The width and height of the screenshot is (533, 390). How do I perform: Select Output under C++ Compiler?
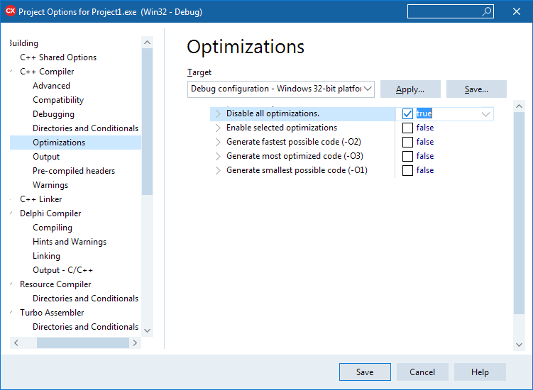point(46,157)
